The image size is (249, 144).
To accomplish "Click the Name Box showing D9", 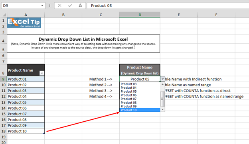I will [x=21, y=6].
